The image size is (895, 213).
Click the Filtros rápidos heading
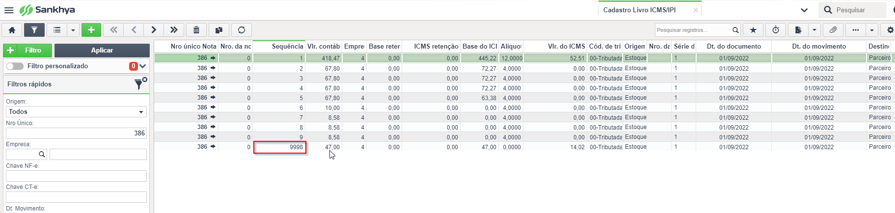click(x=29, y=84)
